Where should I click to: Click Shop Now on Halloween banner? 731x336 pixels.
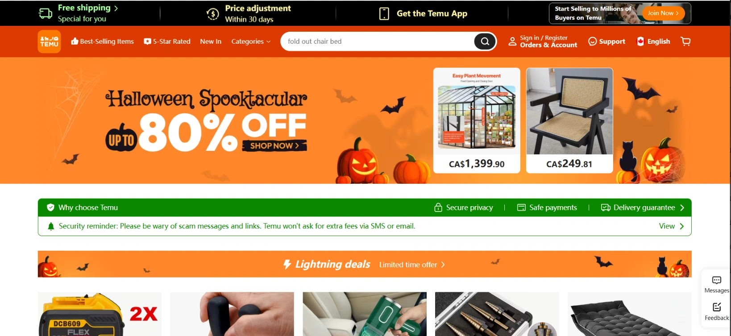coord(274,146)
